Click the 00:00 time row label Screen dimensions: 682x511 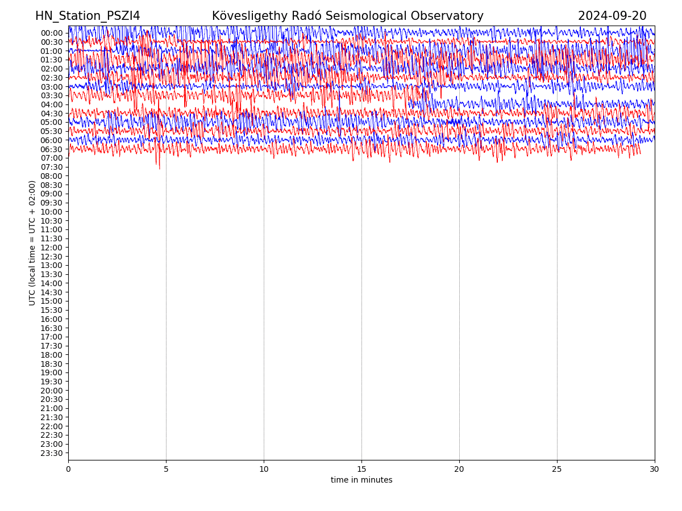[x=51, y=33]
